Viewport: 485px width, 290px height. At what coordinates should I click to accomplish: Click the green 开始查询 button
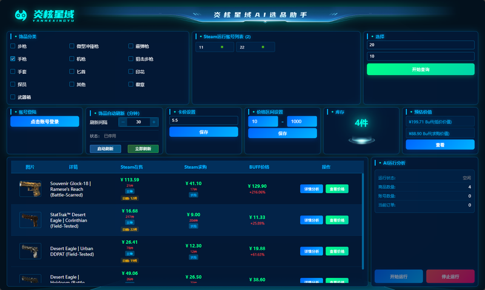point(420,69)
